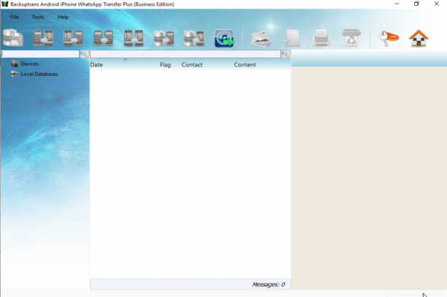447x297 pixels.
Task: Open the File menu
Action: pos(15,17)
